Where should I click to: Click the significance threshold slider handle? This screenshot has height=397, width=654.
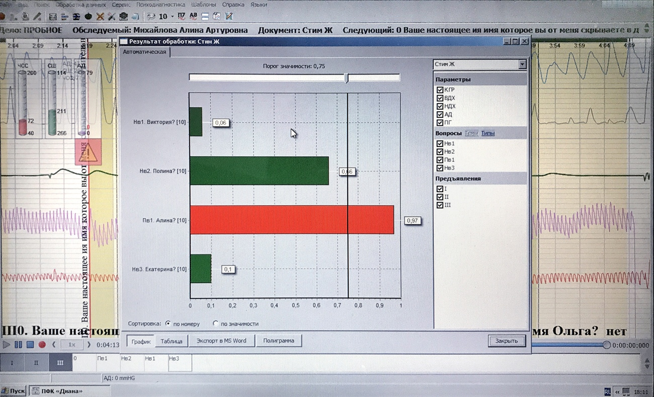point(347,78)
